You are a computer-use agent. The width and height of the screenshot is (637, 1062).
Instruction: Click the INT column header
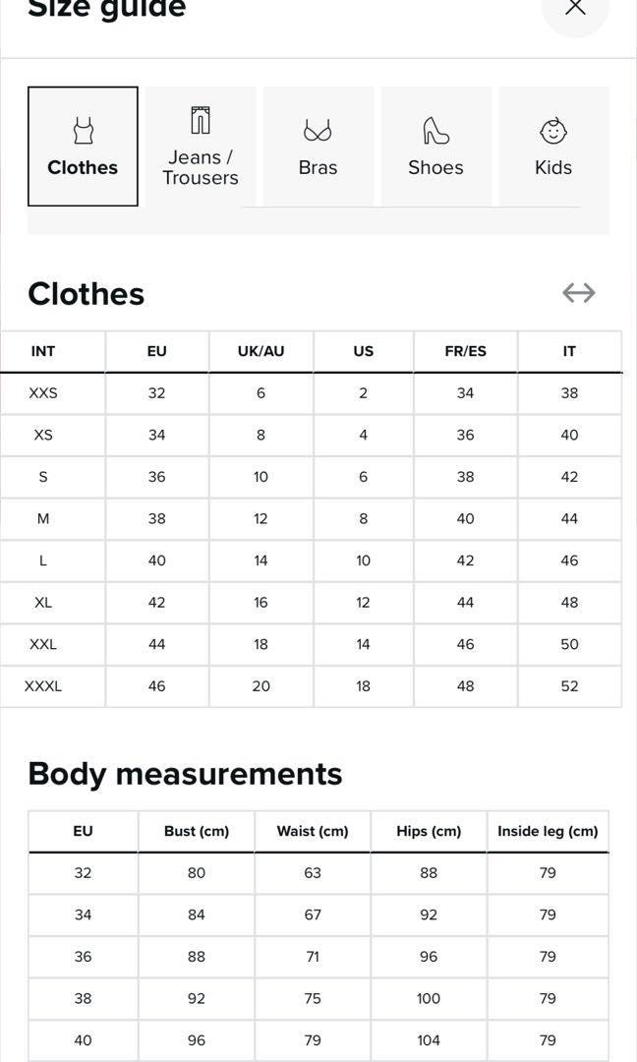(x=43, y=351)
